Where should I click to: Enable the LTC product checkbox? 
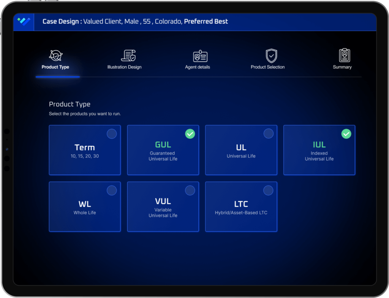[268, 190]
